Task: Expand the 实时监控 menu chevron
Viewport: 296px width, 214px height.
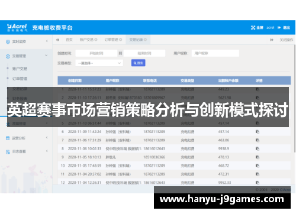Action: tap(47, 41)
